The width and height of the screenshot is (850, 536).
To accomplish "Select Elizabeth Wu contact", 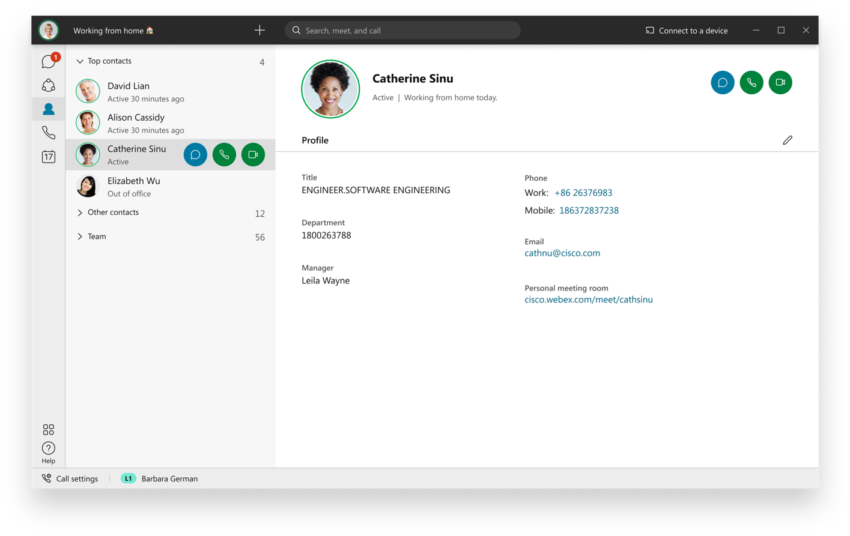I will coord(171,187).
